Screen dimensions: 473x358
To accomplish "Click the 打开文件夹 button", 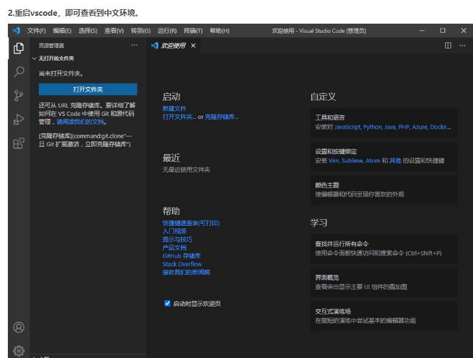I will (88, 89).
